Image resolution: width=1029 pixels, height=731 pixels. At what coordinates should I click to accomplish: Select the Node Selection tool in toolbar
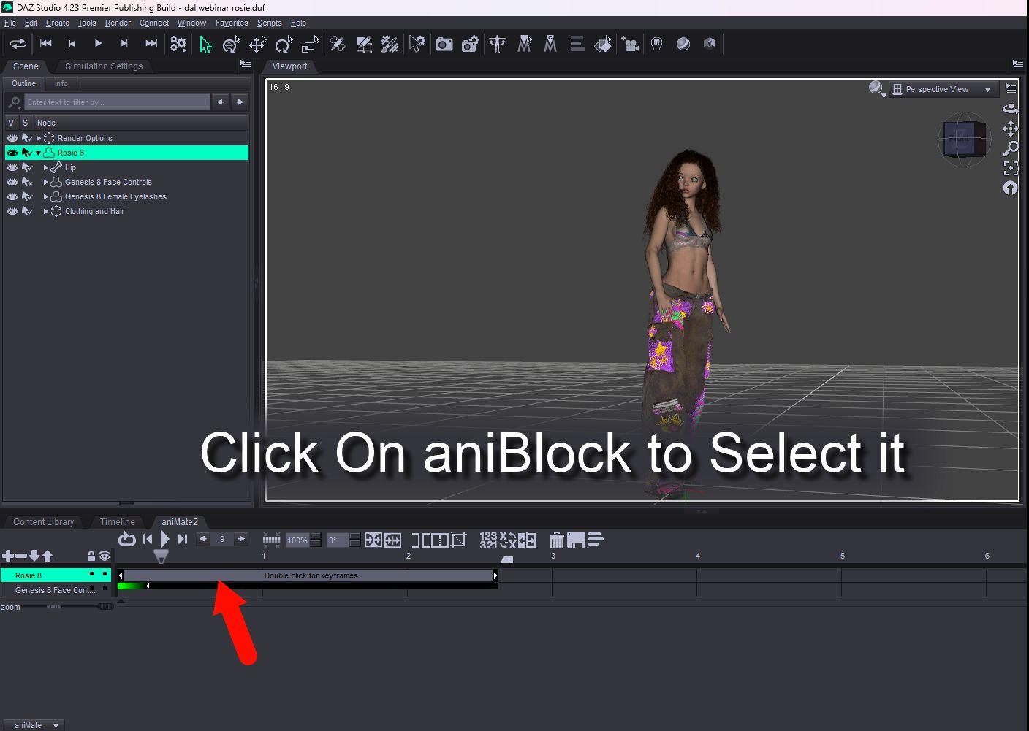point(205,45)
